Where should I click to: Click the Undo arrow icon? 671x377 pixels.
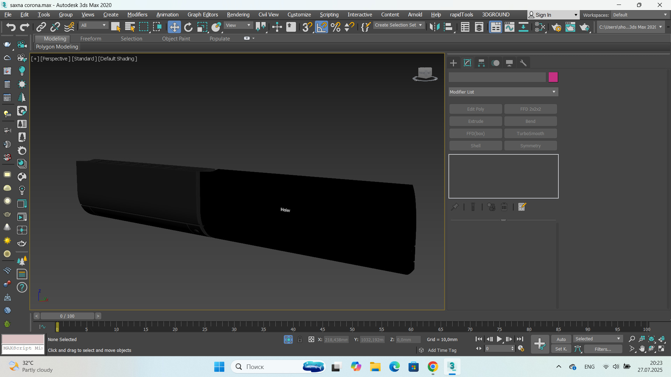point(10,27)
